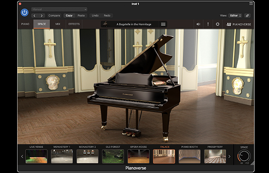Click the Undo button
This screenshot has width=269, height=173.
[95, 16]
